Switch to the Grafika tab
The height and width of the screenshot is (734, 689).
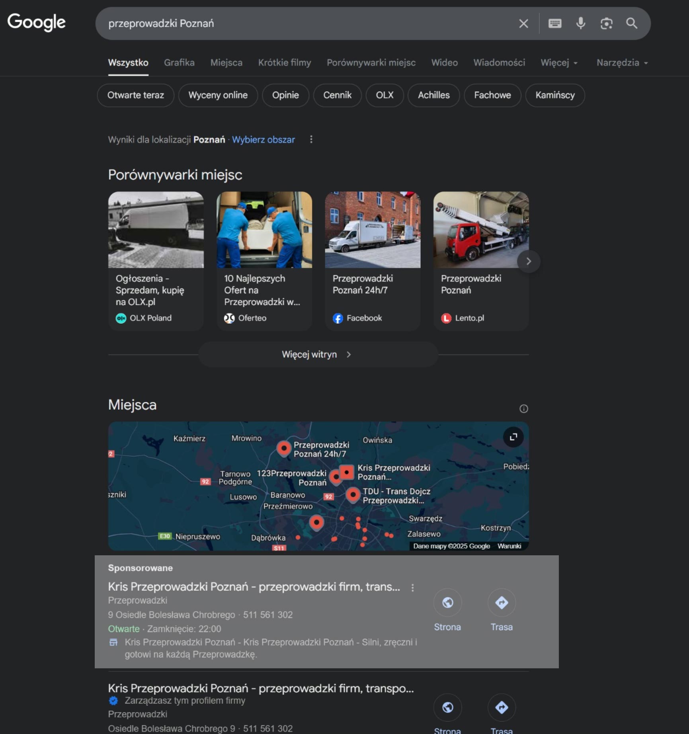pyautogui.click(x=179, y=62)
